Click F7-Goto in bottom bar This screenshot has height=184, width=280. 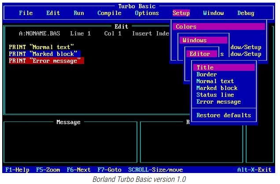coord(110,170)
